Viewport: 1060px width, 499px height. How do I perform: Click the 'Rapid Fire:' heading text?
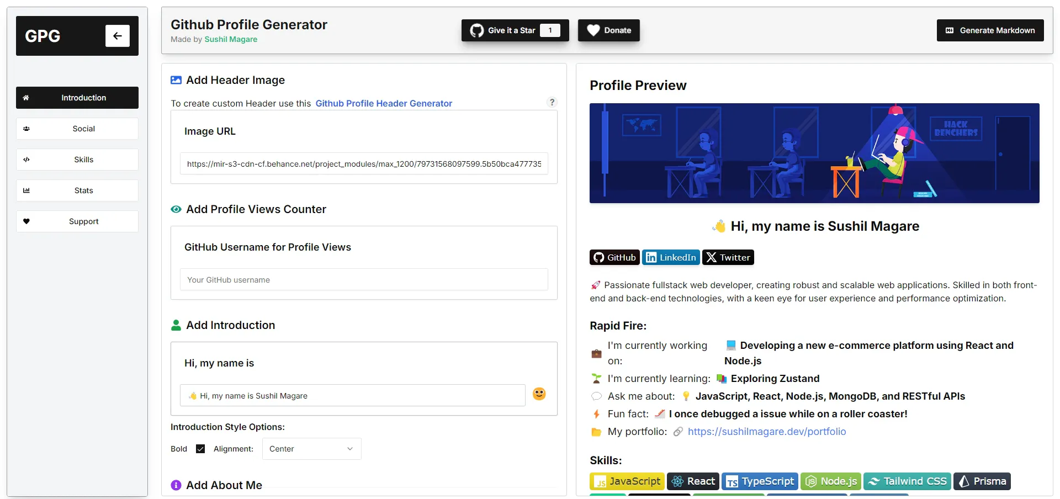[x=618, y=326]
